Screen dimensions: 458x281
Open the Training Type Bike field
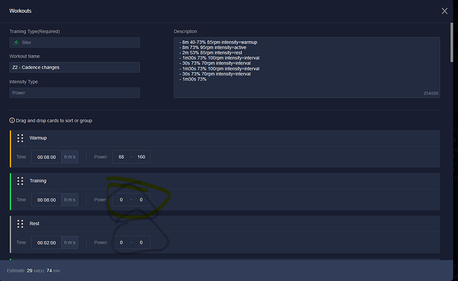74,43
